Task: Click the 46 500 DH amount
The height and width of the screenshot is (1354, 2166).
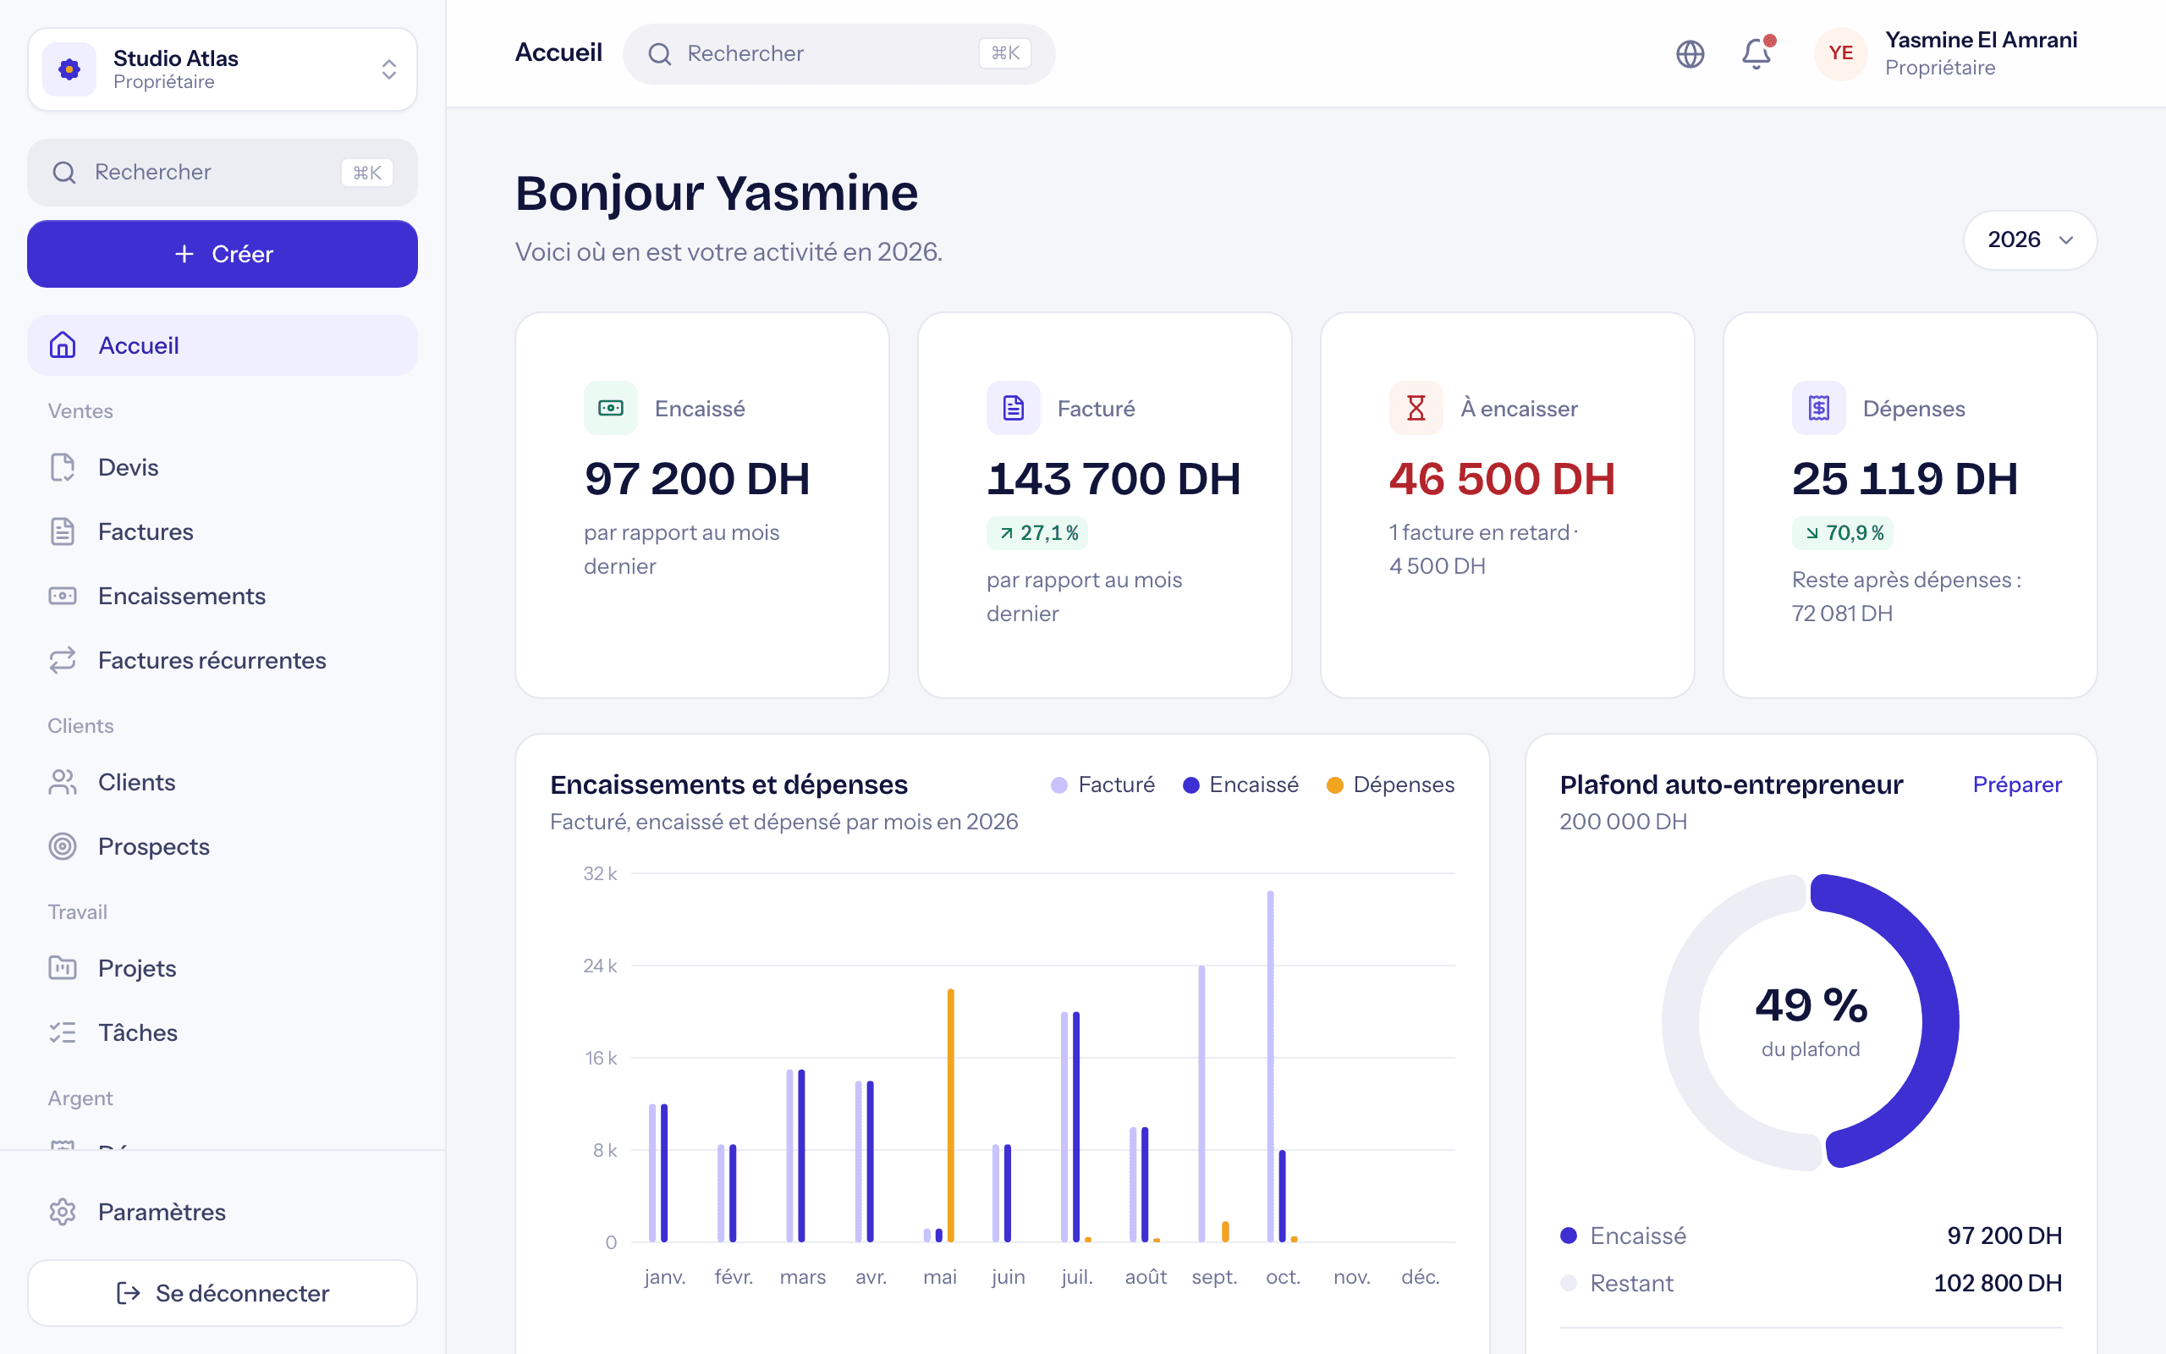Action: click(1502, 479)
